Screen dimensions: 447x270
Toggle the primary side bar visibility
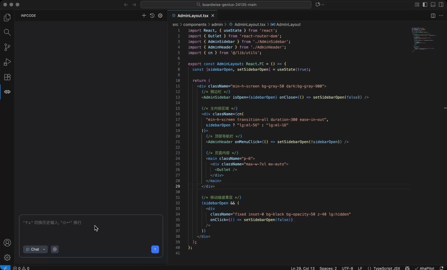click(425, 5)
